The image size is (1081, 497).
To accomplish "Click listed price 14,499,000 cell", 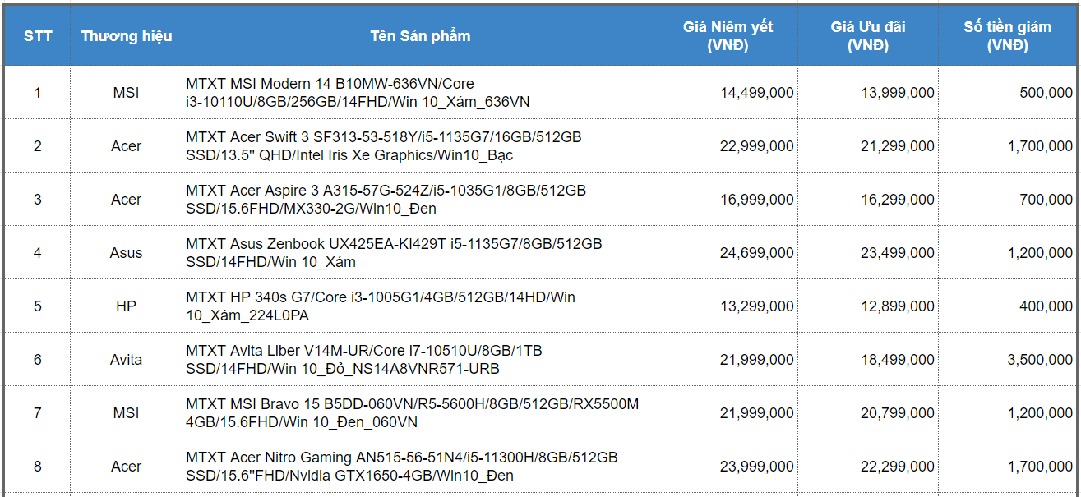I will coord(728,93).
